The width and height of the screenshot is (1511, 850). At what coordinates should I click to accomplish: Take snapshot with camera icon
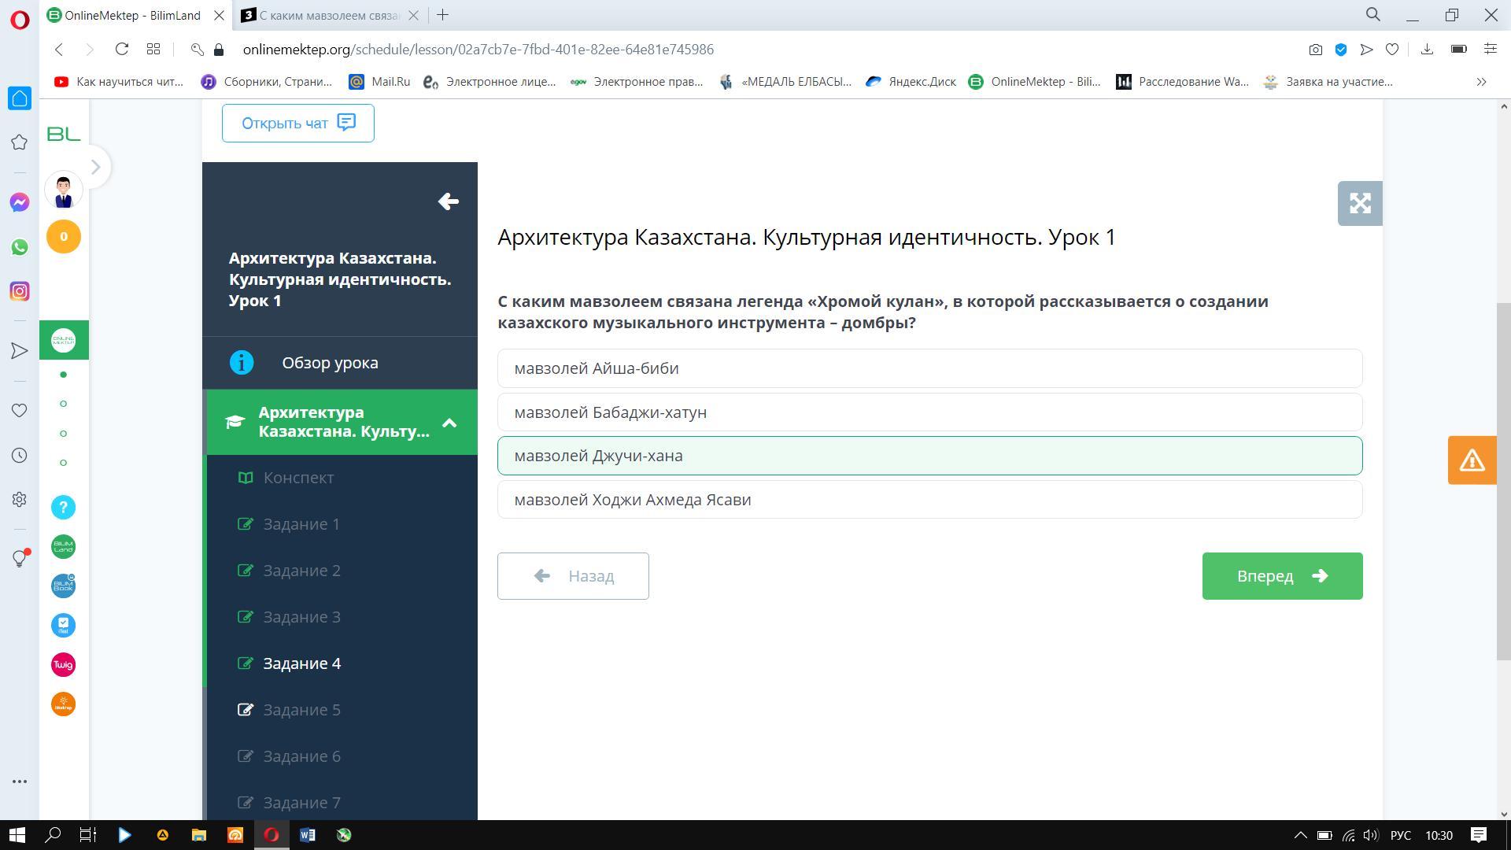[1315, 50]
